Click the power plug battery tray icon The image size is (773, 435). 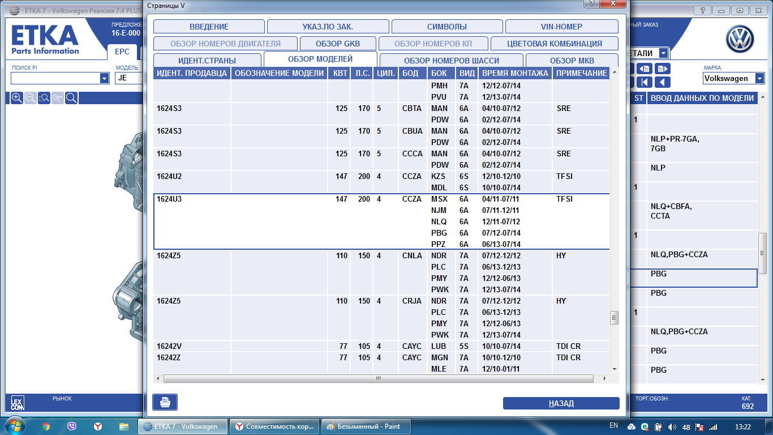click(658, 427)
